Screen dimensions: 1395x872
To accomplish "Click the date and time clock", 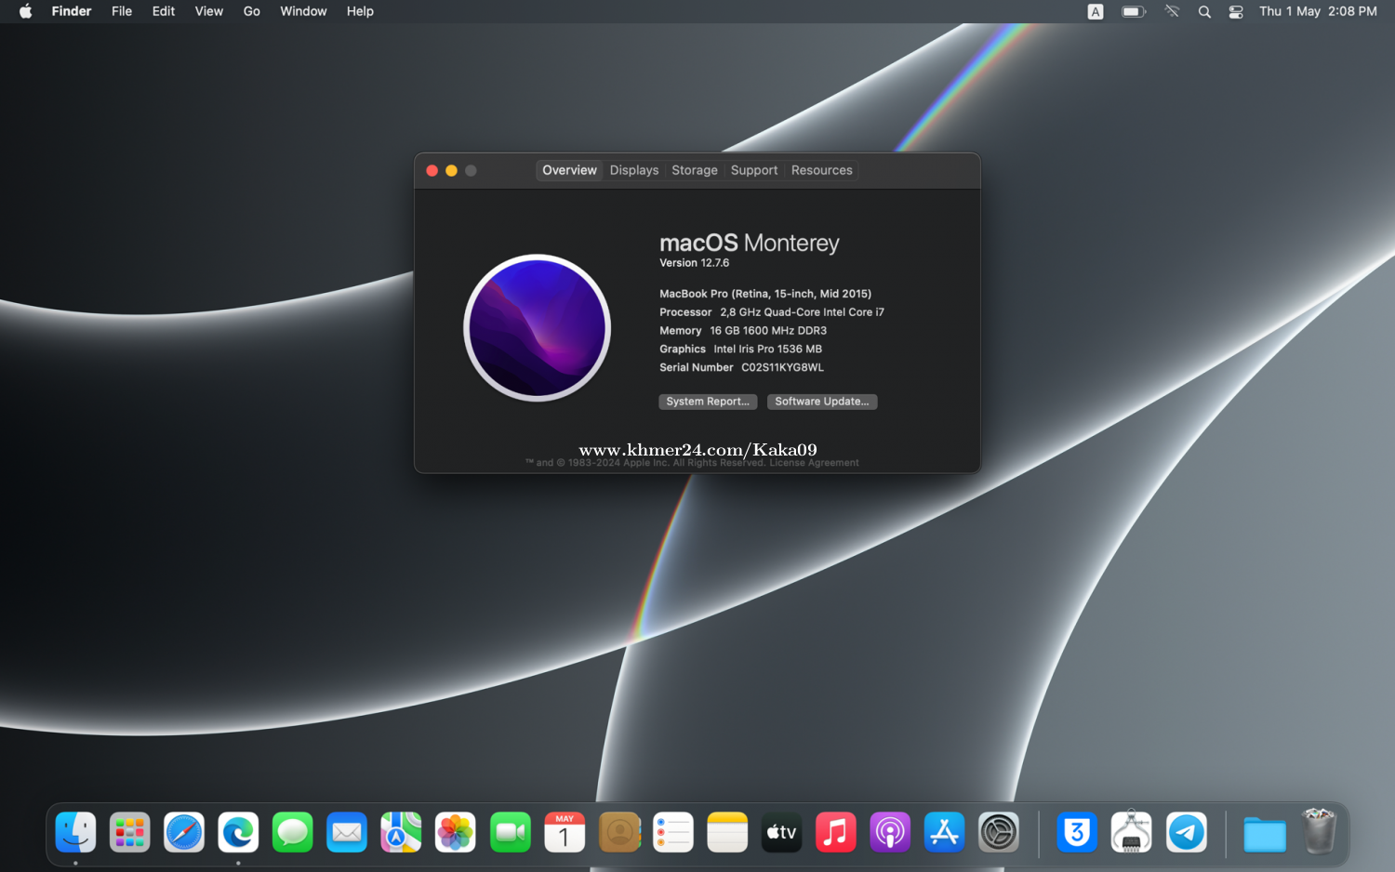I will pyautogui.click(x=1318, y=11).
